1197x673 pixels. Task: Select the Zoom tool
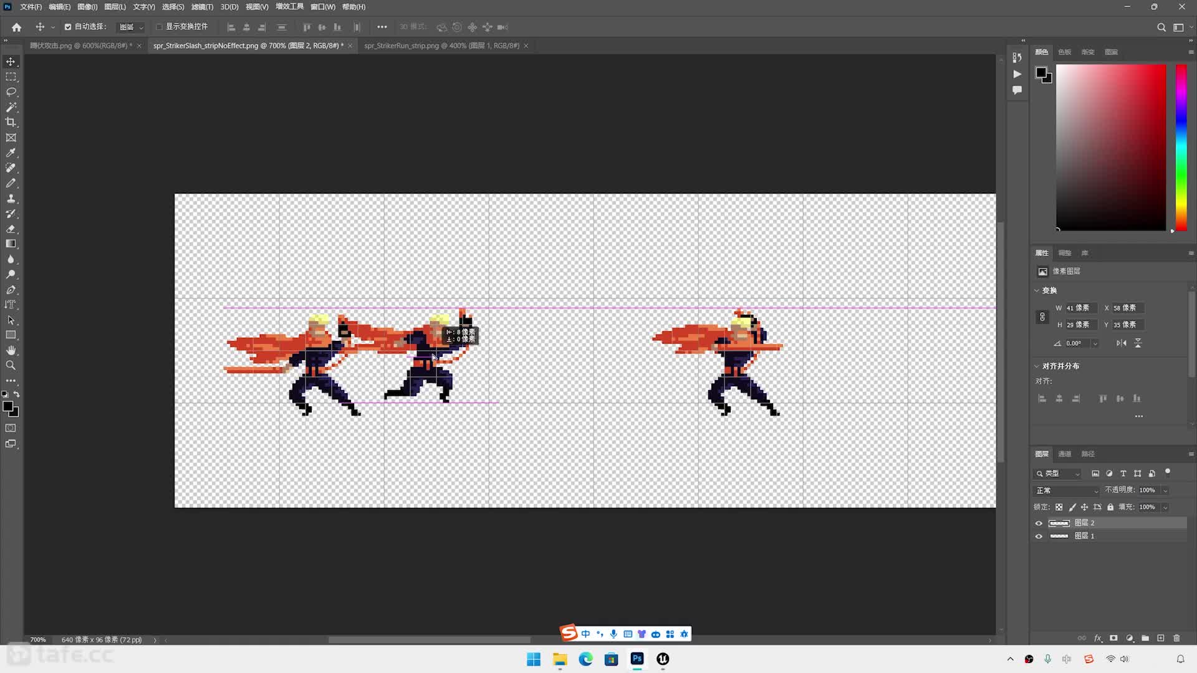(x=11, y=366)
